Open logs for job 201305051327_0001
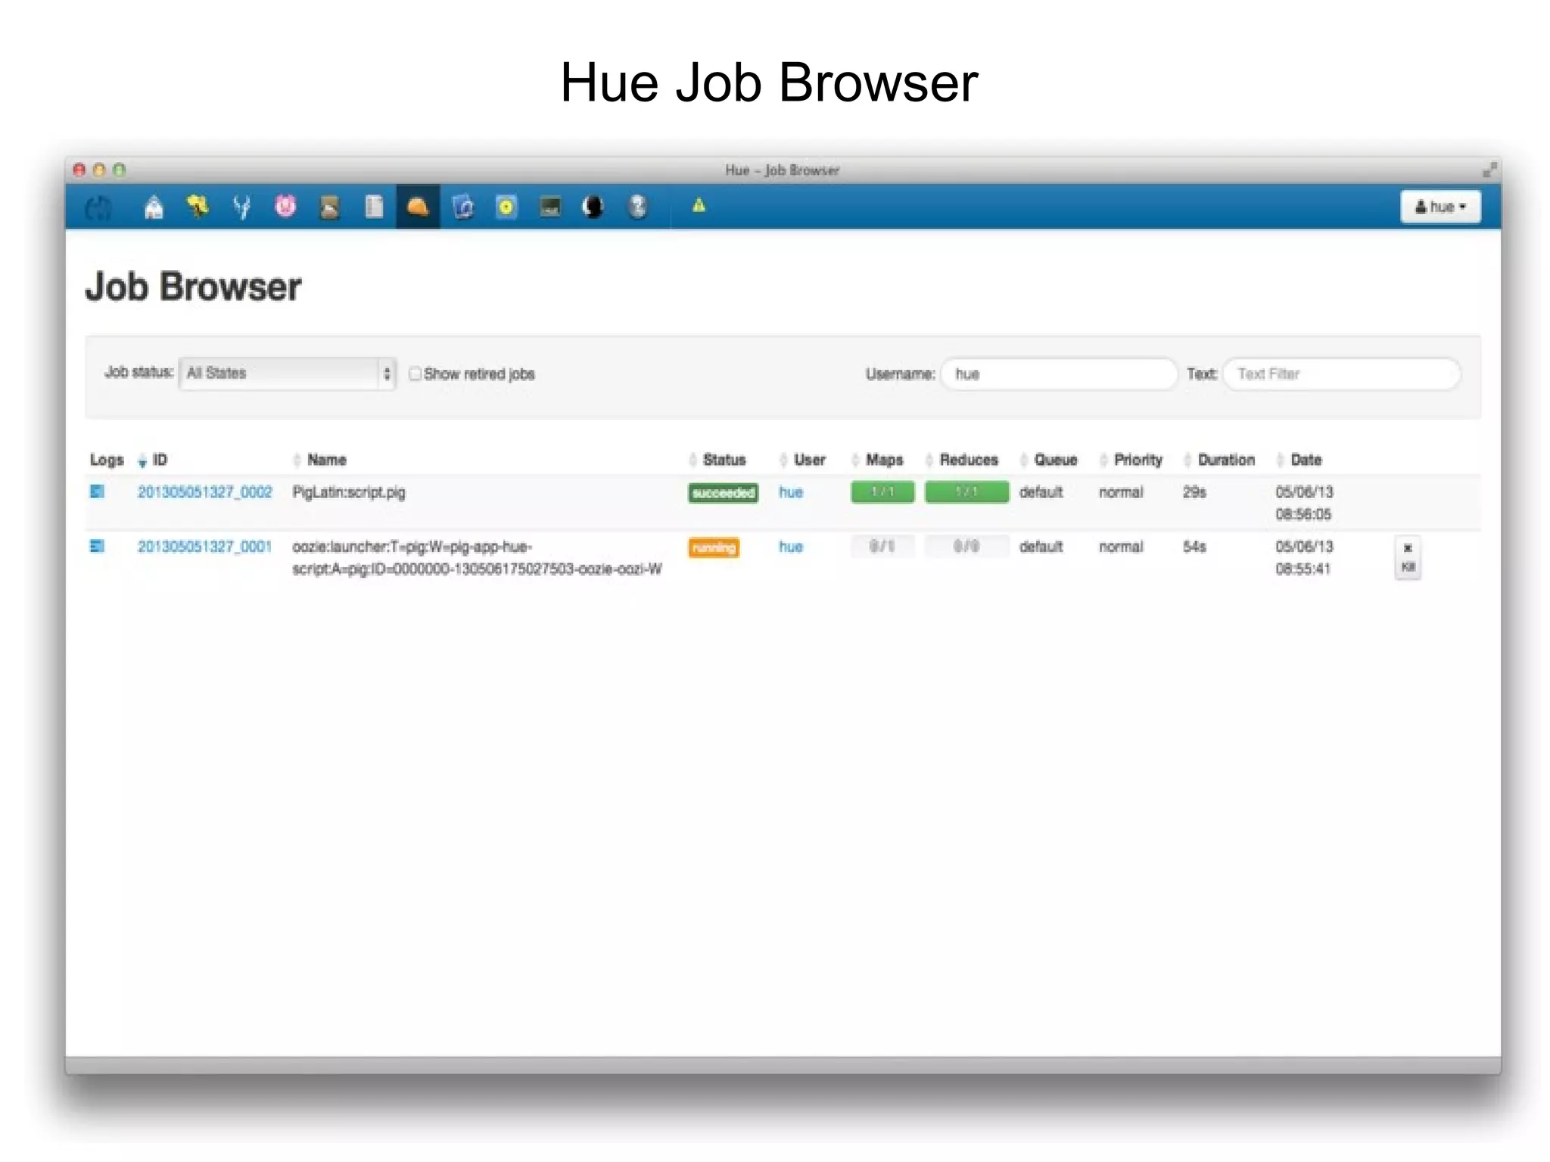Viewport: 1550px width, 1162px height. [x=97, y=547]
